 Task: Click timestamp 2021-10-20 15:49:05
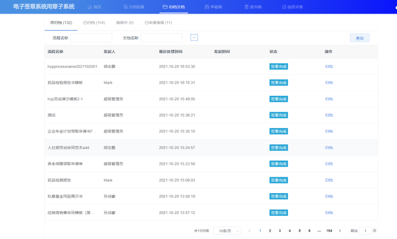click(177, 99)
